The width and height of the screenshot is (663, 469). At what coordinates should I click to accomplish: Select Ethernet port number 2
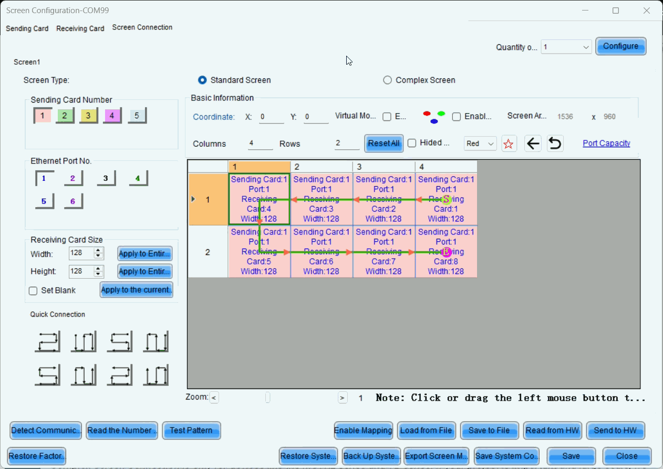tap(73, 179)
